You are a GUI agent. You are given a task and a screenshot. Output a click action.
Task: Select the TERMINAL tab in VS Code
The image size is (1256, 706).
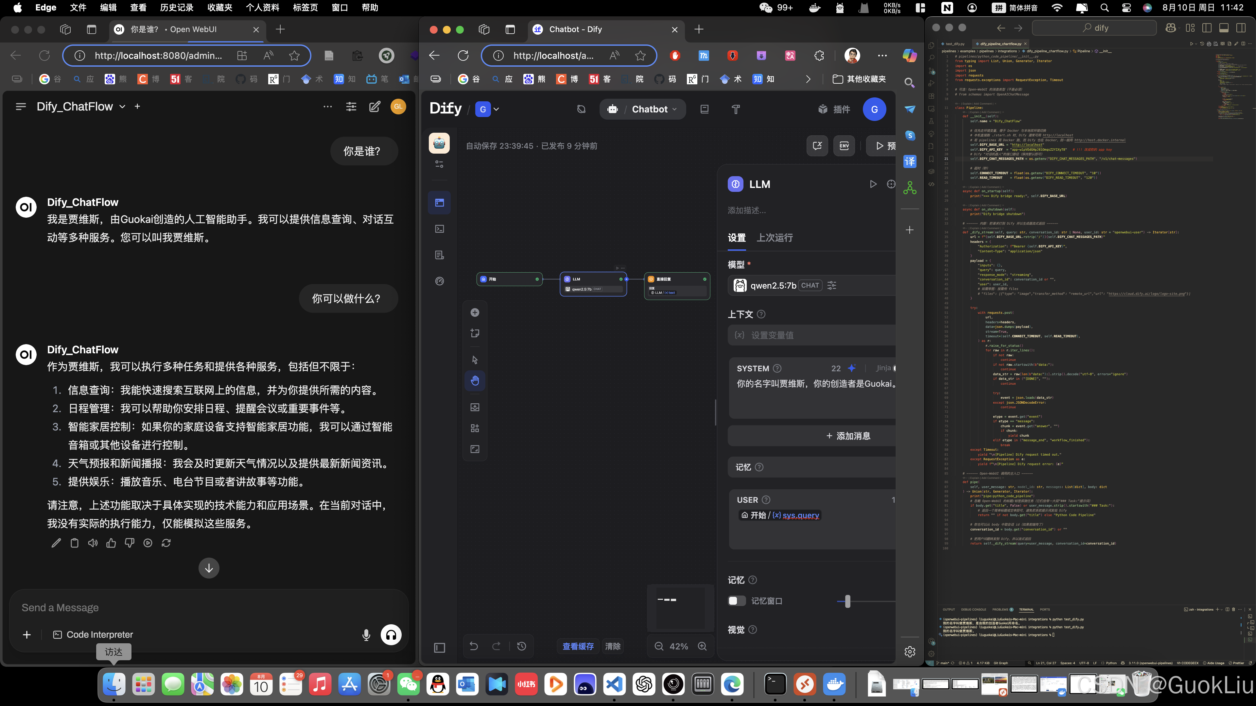click(1026, 610)
